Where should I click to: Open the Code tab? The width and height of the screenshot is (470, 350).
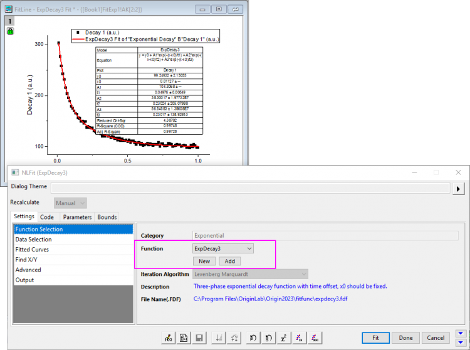tap(47, 217)
